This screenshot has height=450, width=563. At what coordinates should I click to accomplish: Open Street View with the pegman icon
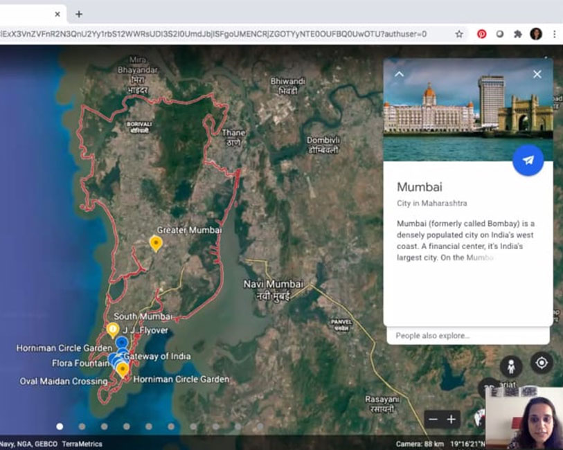pos(511,366)
